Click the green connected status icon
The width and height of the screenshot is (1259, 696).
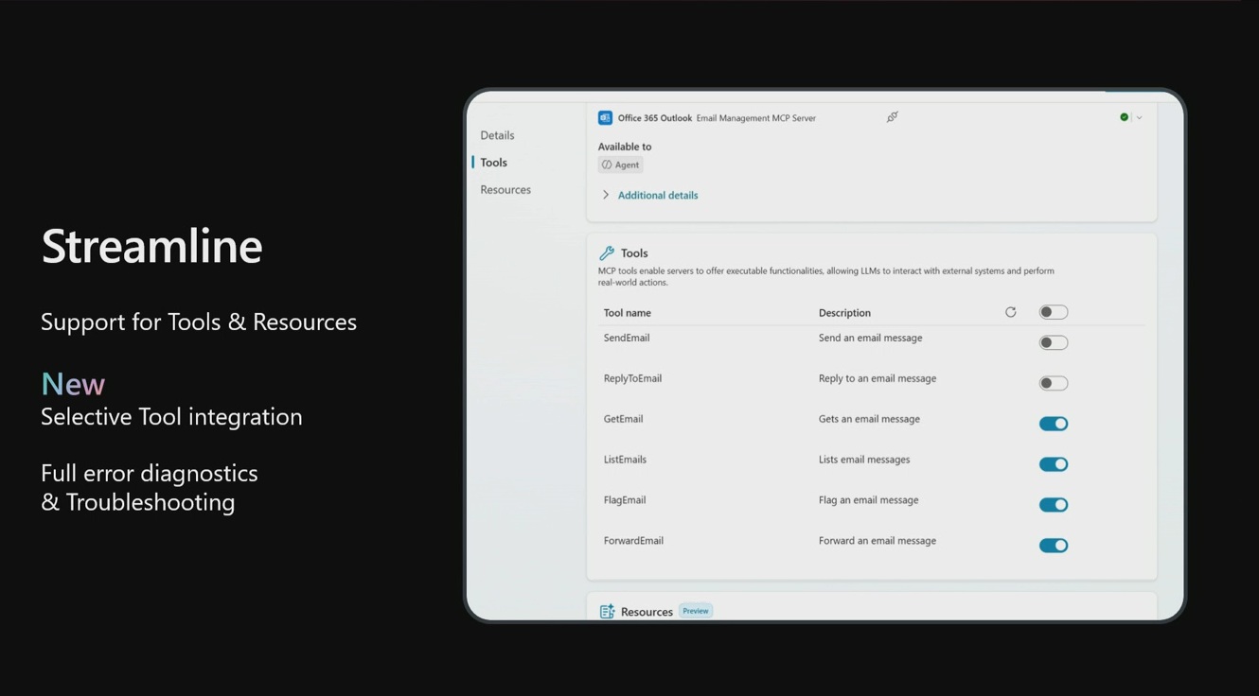tap(1124, 117)
